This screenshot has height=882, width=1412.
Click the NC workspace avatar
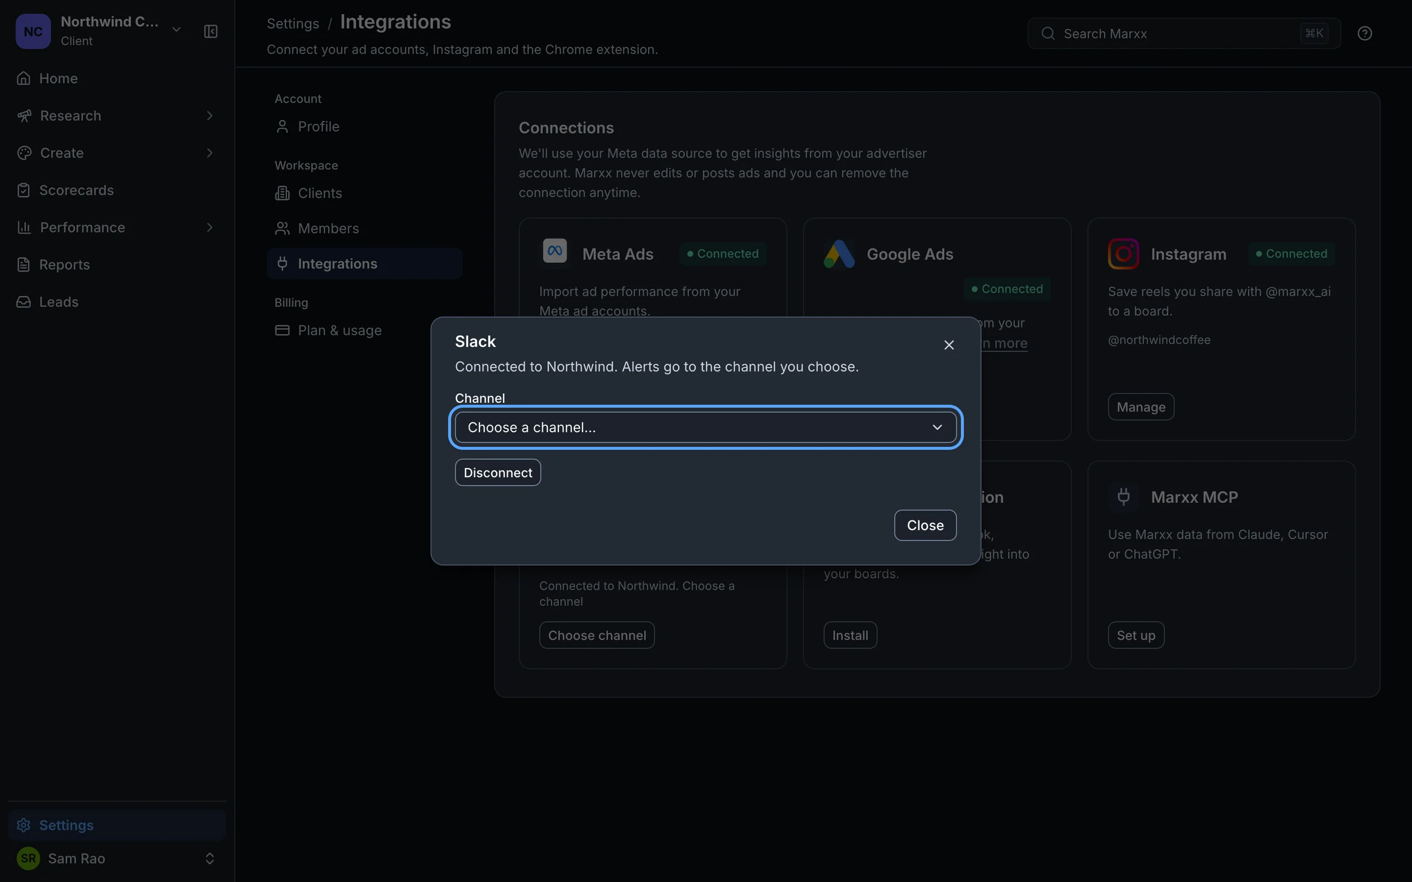(x=33, y=31)
